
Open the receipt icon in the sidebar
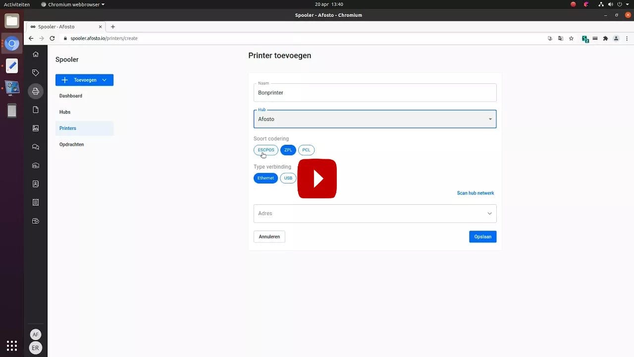35,202
